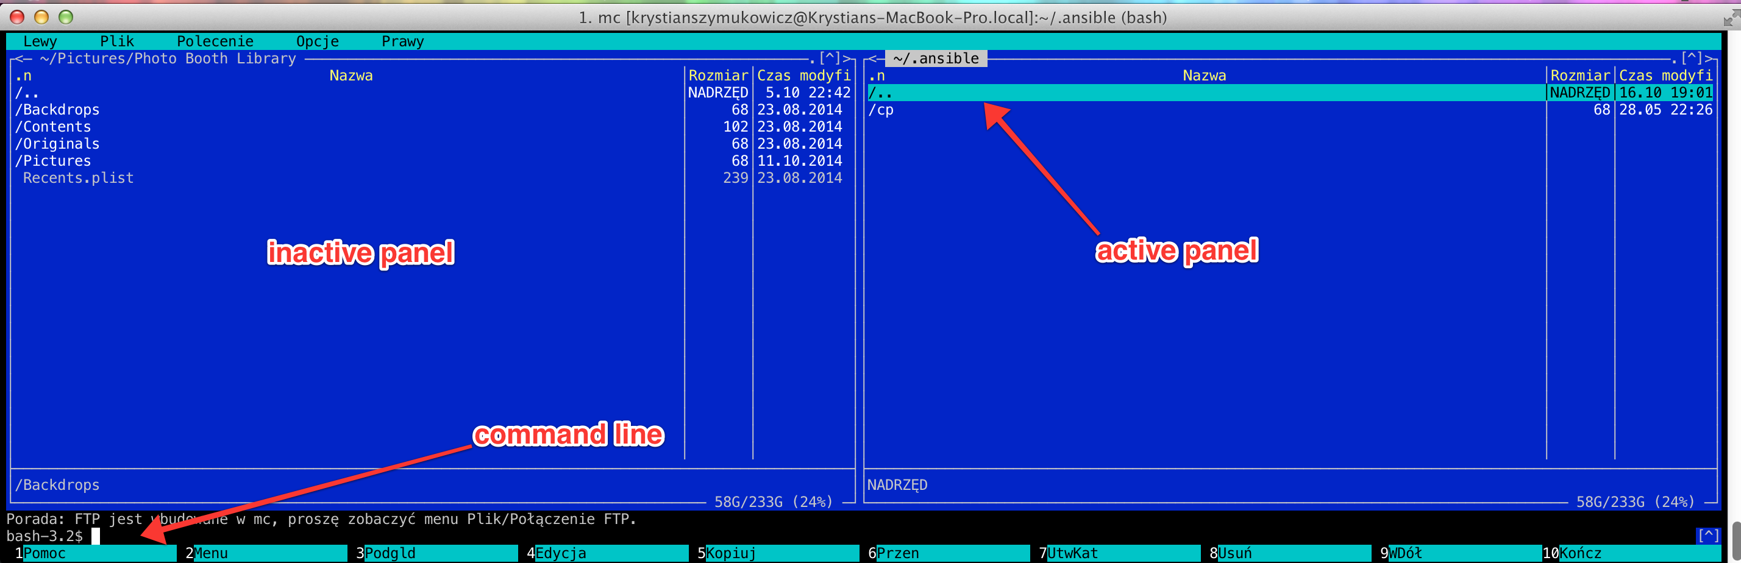
Task: Select the cp directory in right panel
Action: [881, 110]
